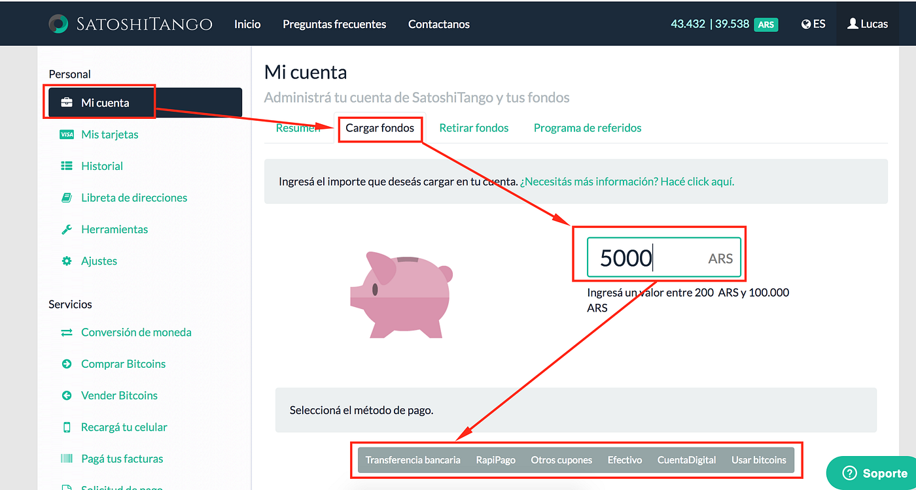This screenshot has height=490, width=916.
Task: Click the book icon for Libreta de direcciones
Action: point(67,197)
